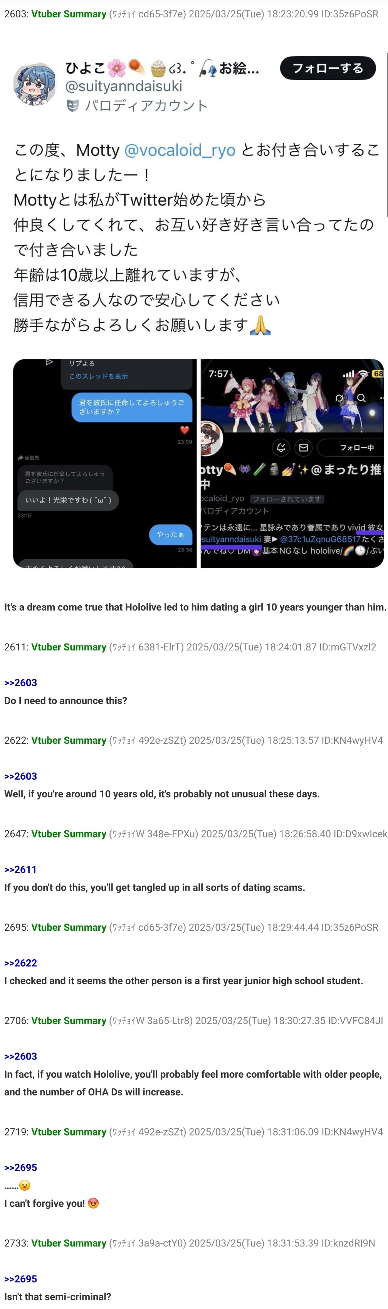Click the フォローする button on the tweet

328,68
